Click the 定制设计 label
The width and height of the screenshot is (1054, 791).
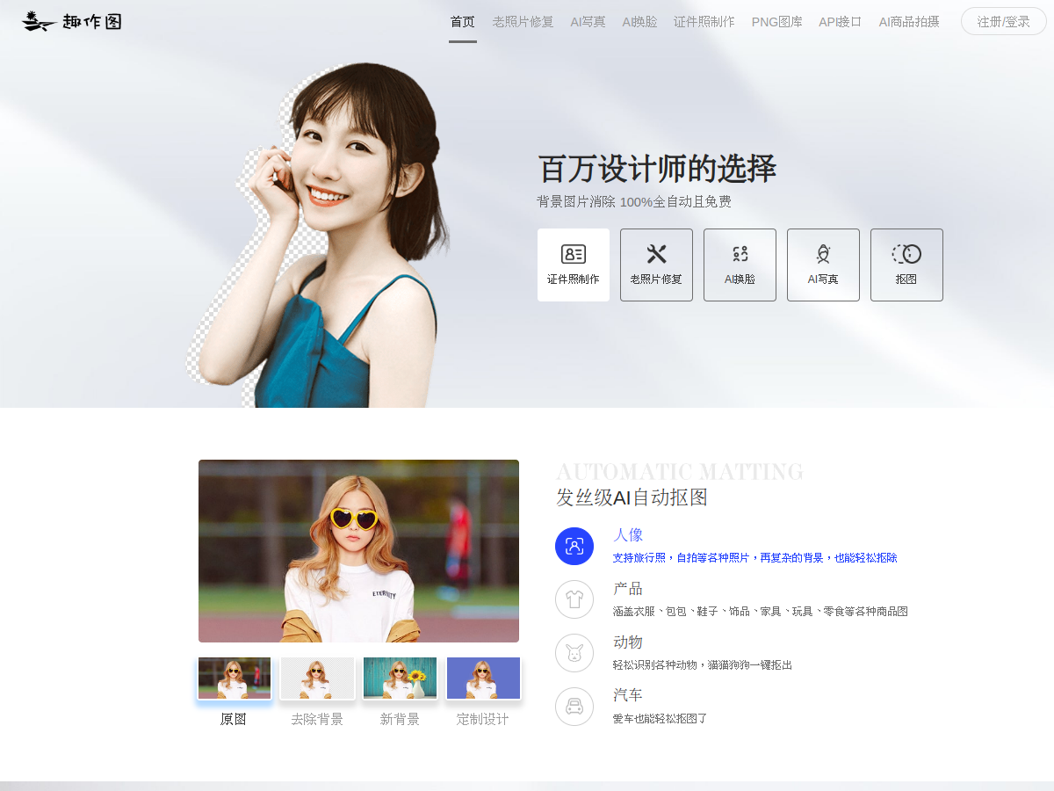483,719
